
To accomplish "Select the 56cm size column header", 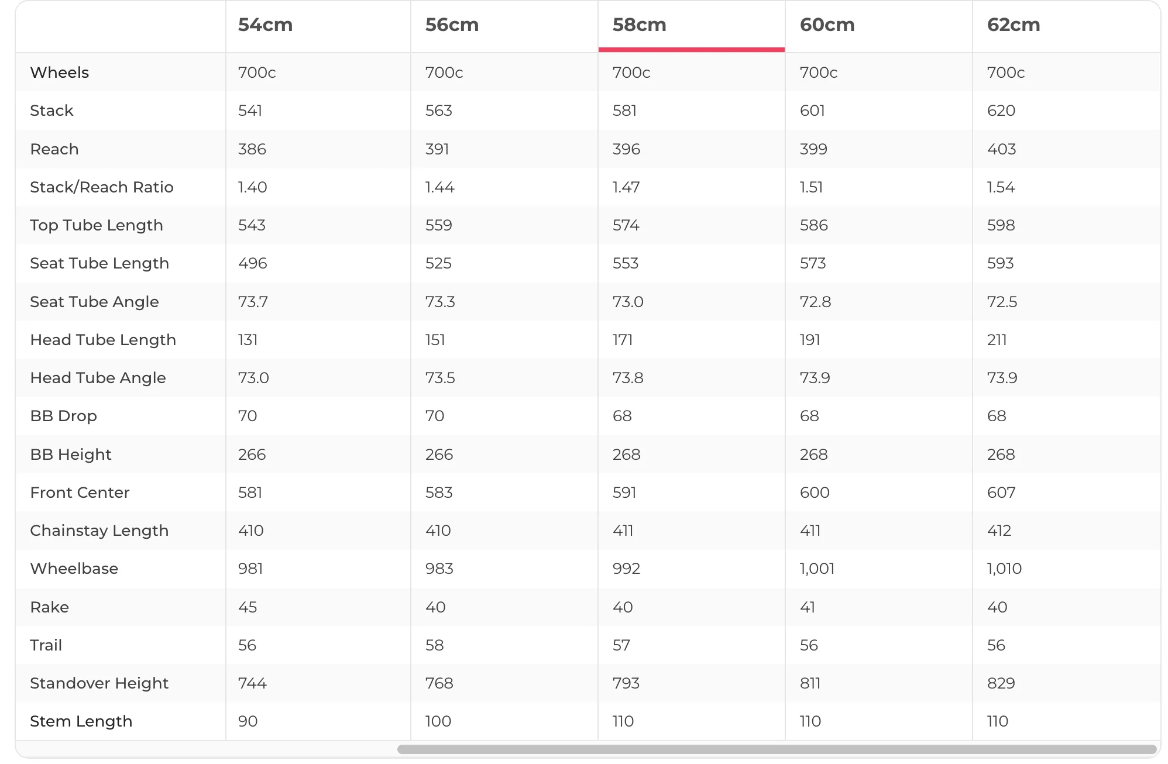I will pos(452,25).
